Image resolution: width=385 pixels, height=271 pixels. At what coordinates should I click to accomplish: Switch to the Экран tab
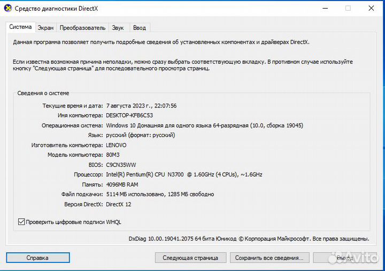45,28
